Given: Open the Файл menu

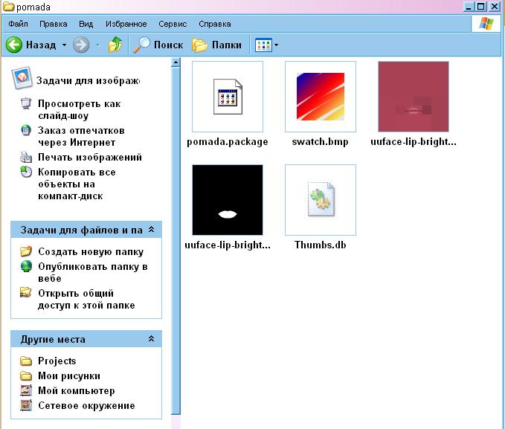Looking at the screenshot, I should tap(18, 24).
